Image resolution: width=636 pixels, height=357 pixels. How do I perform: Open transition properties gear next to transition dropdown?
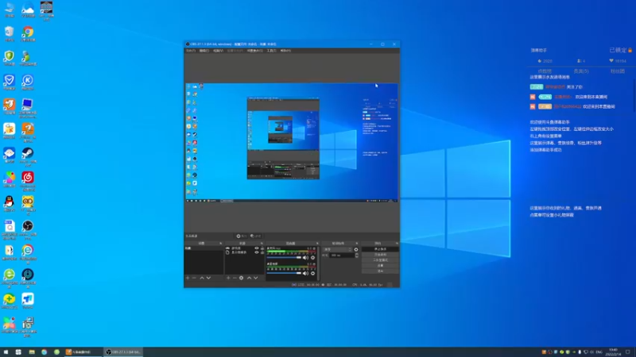pos(356,250)
